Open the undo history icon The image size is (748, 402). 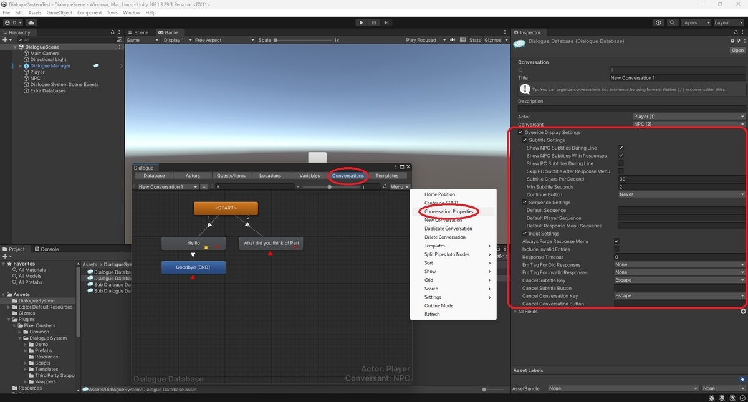(x=659, y=22)
